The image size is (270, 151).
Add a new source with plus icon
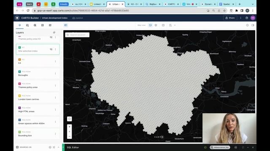coord(50,147)
